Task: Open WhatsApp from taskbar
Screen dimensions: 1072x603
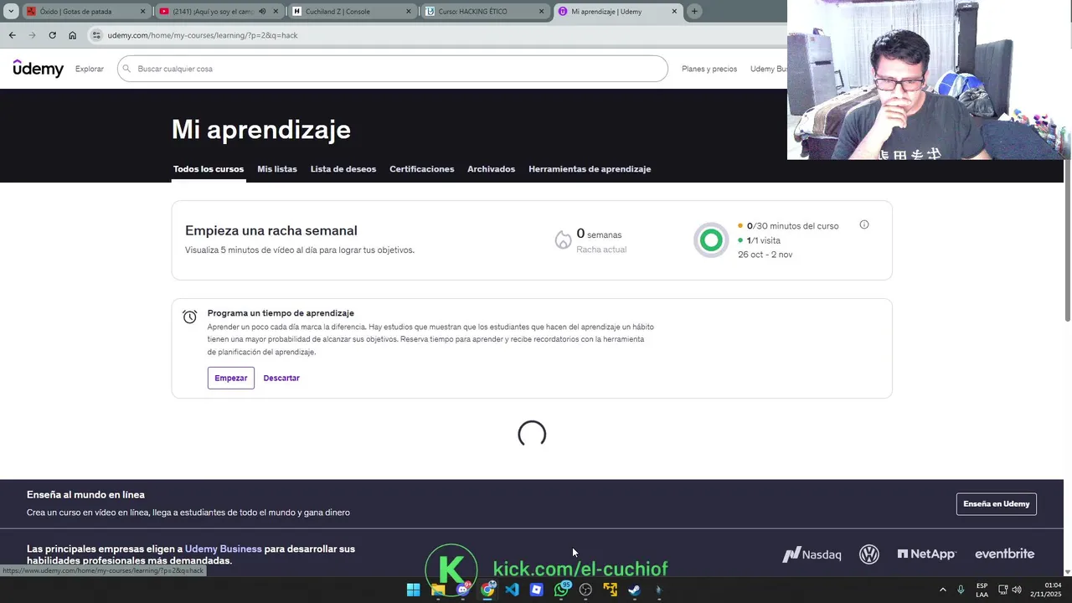Action: [x=561, y=590]
